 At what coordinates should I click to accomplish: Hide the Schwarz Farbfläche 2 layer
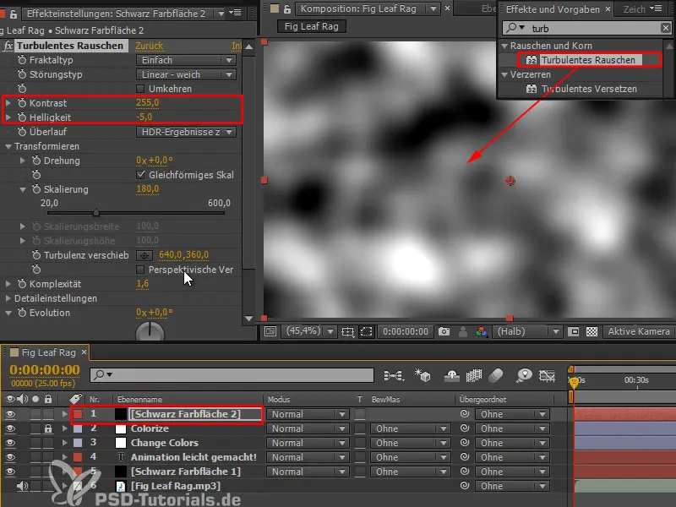coord(10,414)
